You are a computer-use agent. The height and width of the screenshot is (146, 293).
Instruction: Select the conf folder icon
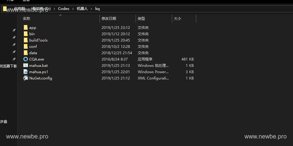click(26, 46)
